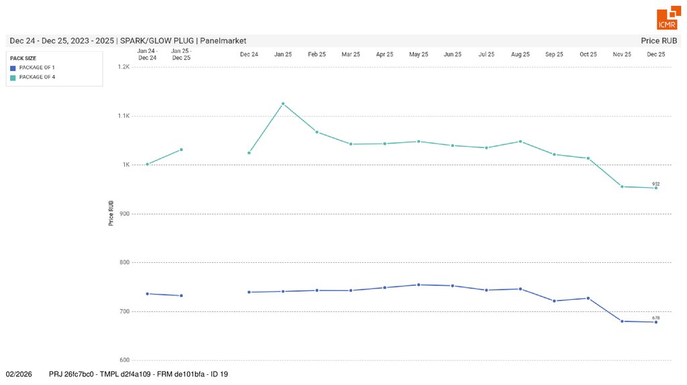The height and width of the screenshot is (385, 687).
Task: Click the PACK SIZE legend heading
Action: tap(23, 58)
